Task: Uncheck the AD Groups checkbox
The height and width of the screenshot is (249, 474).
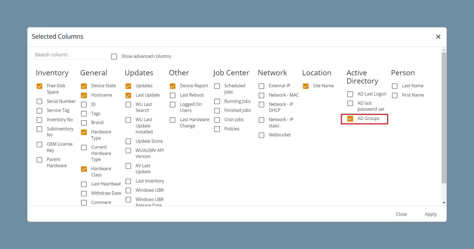Action: point(350,119)
